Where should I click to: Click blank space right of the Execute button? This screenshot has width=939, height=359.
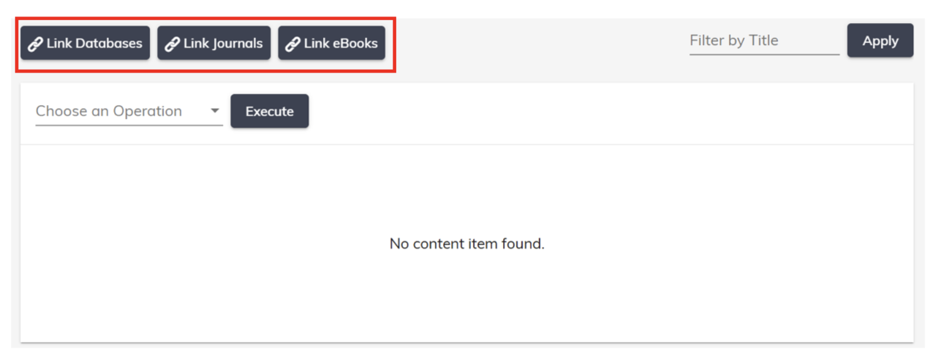pyautogui.click(x=611, y=111)
